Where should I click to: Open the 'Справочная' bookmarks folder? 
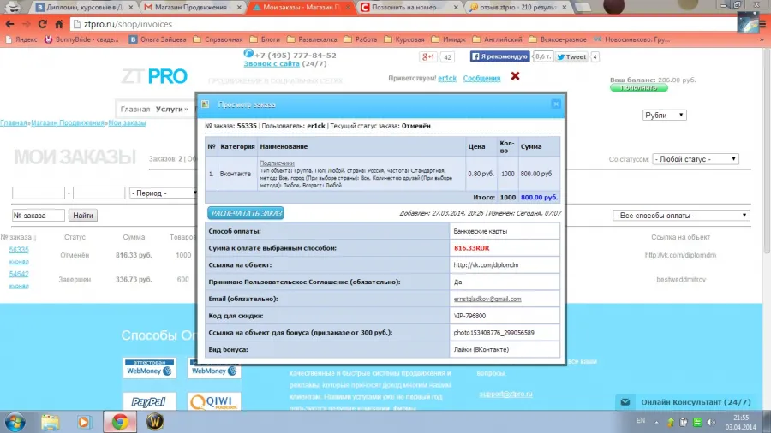coord(218,39)
